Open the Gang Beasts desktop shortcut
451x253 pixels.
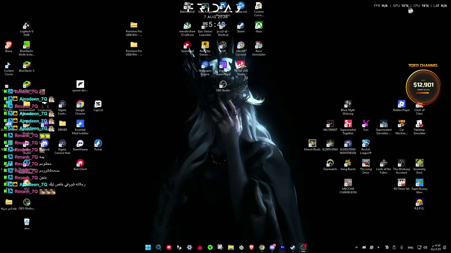tap(348, 165)
